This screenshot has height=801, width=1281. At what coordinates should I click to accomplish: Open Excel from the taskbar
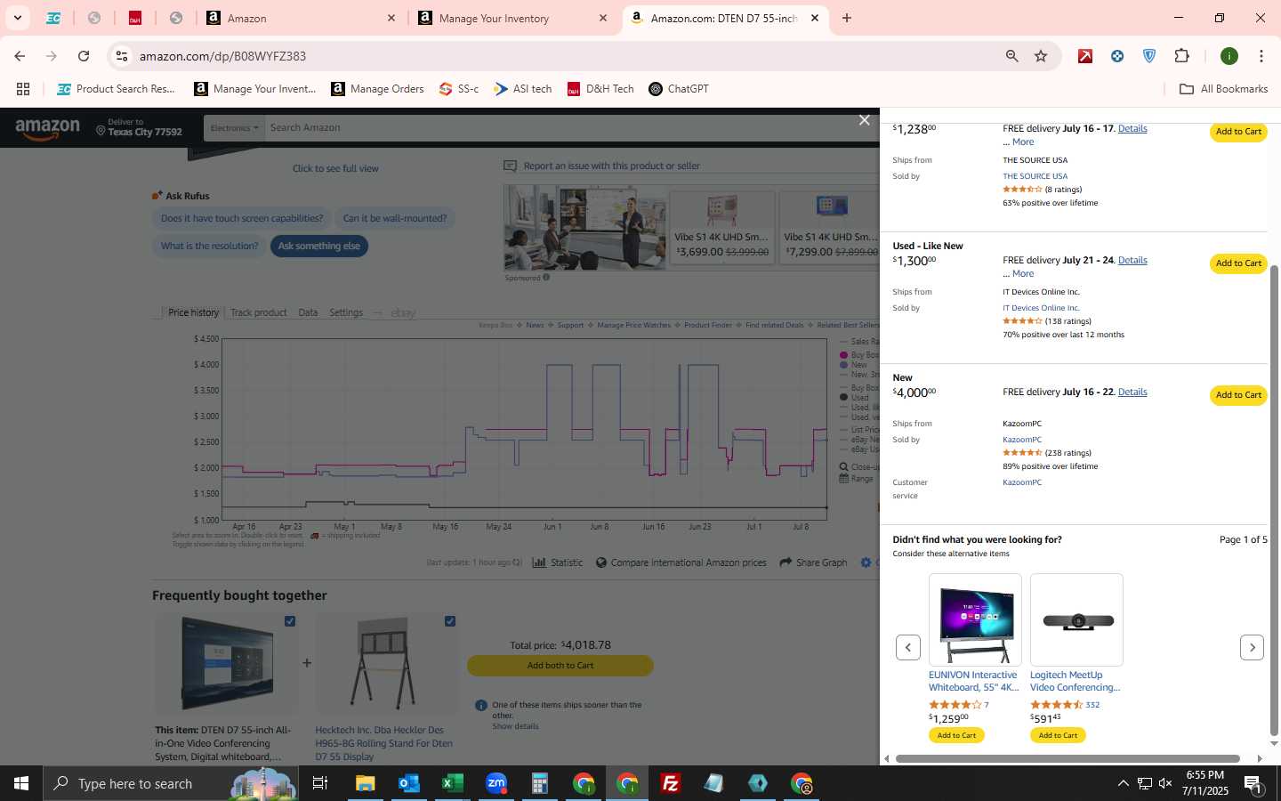tap(452, 783)
